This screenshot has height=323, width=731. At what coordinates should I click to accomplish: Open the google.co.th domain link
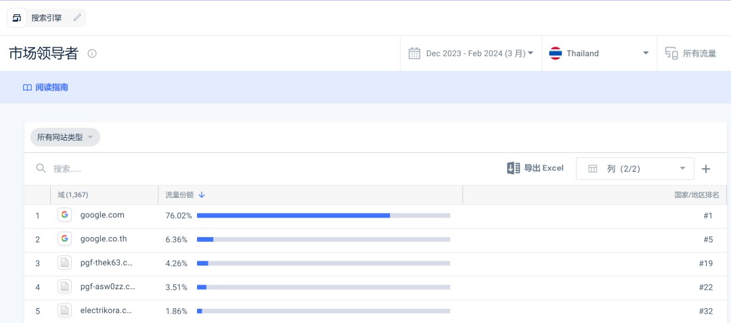coord(104,239)
